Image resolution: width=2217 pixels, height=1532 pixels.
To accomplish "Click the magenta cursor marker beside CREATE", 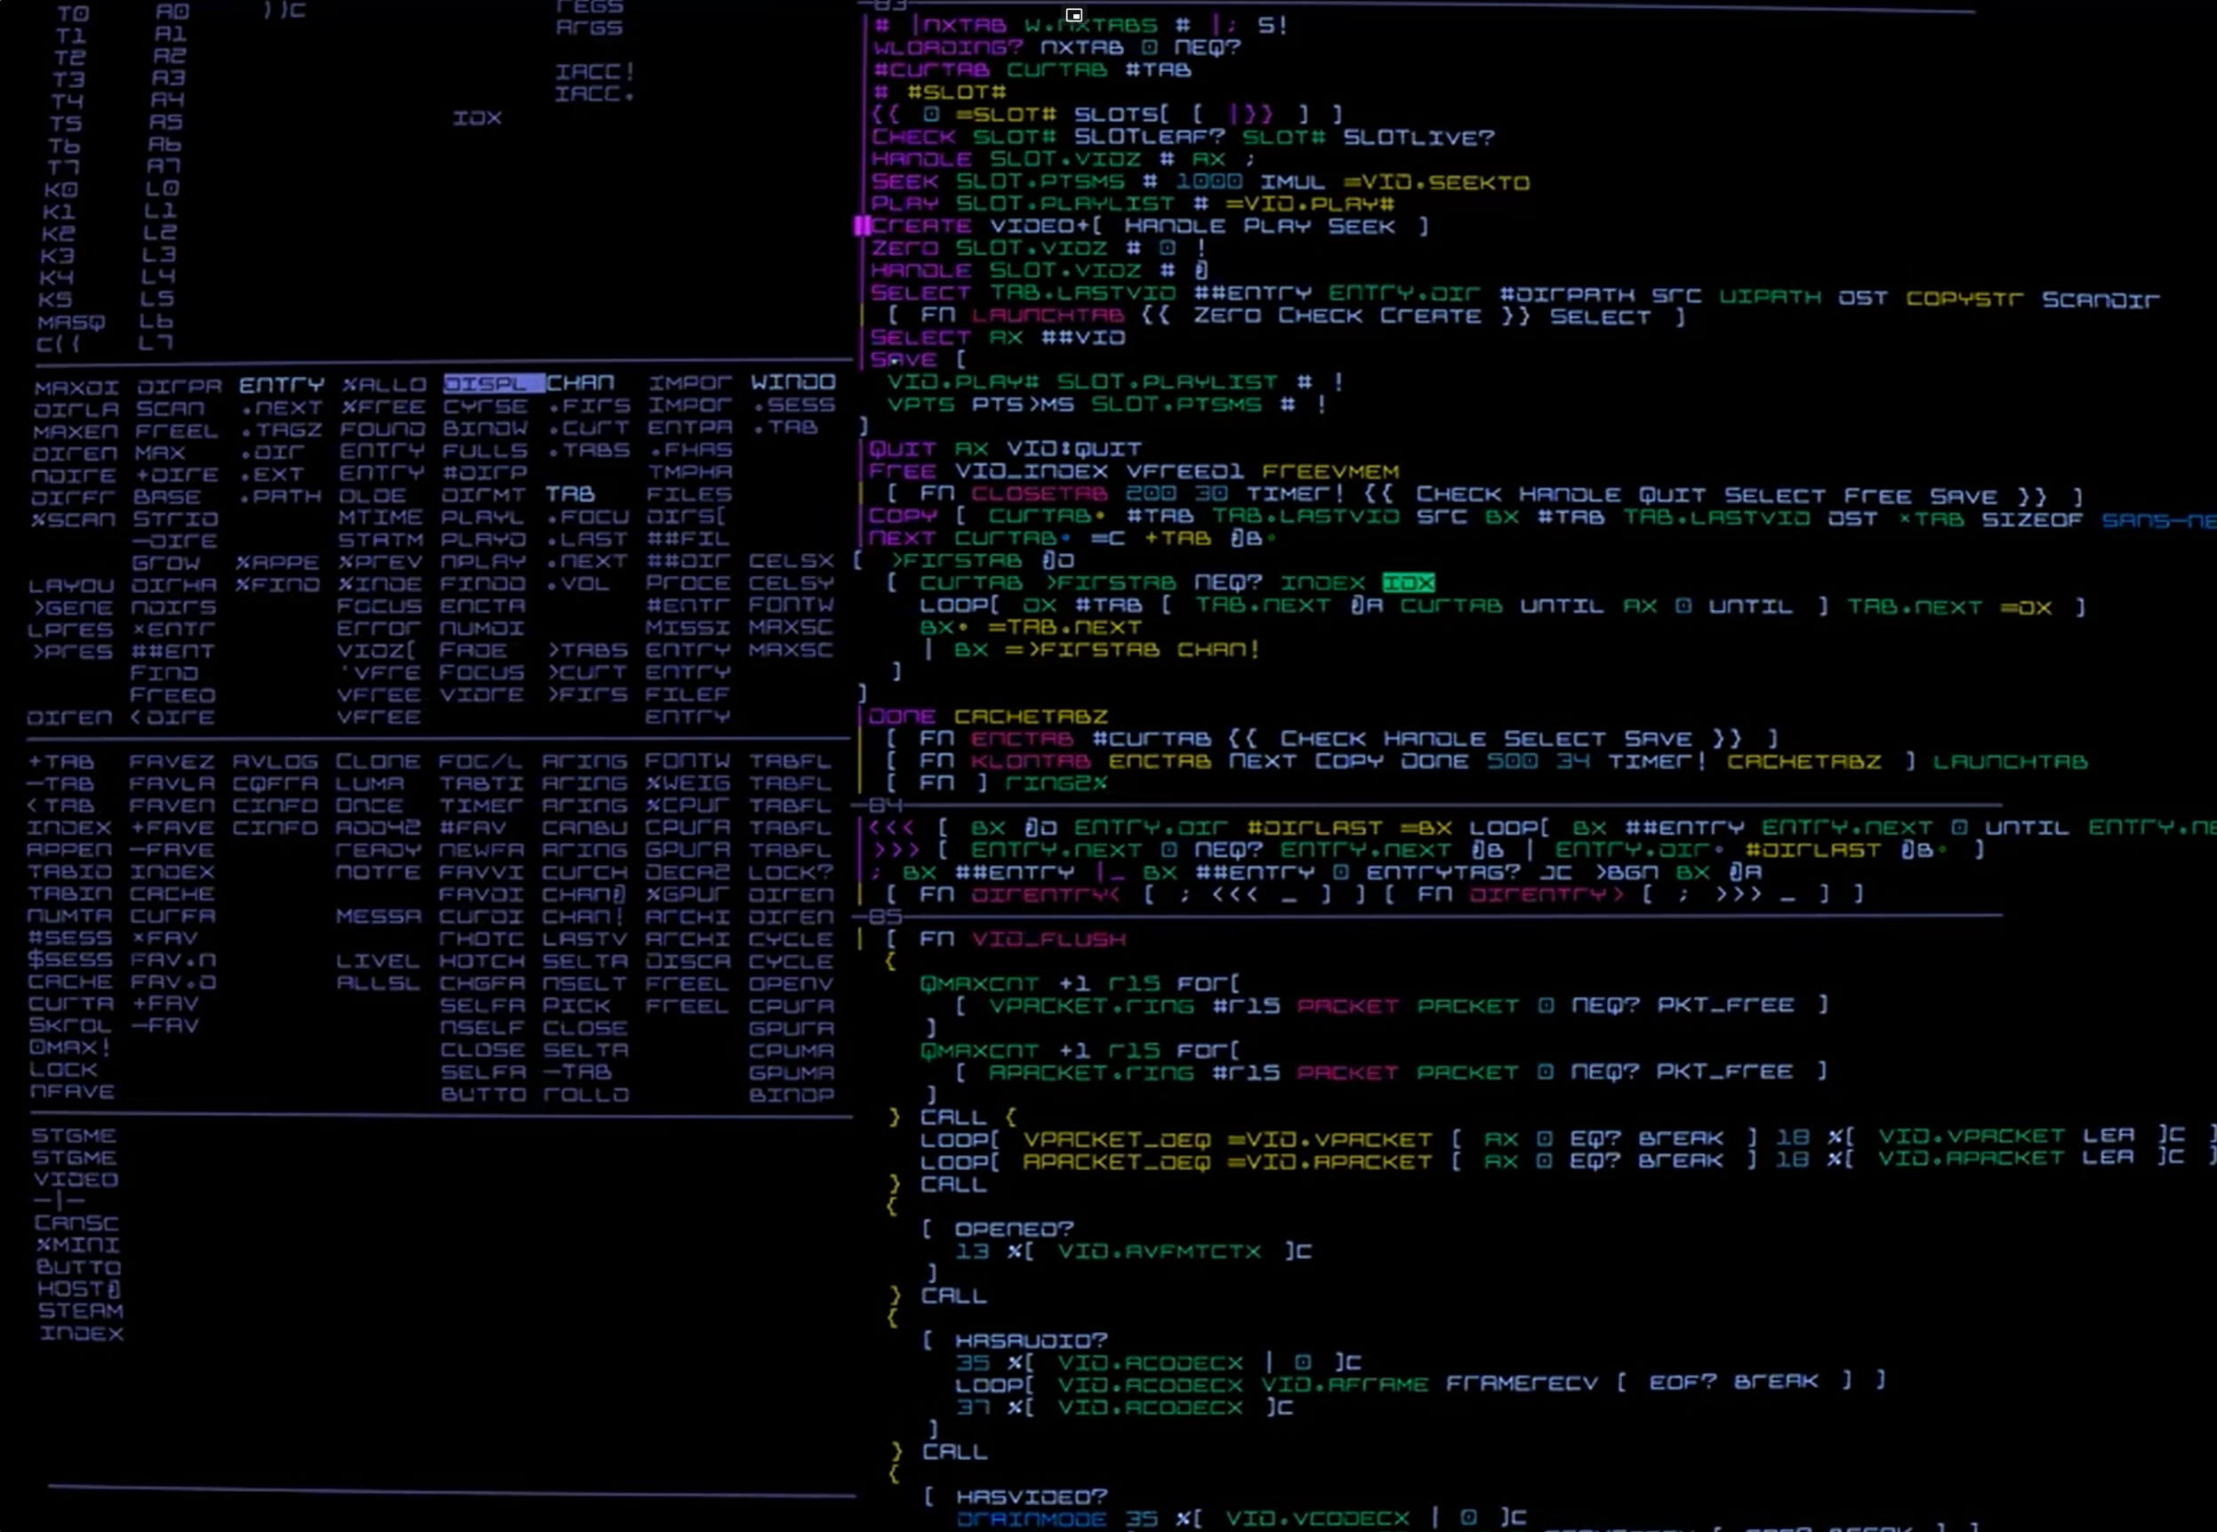I will tap(861, 226).
